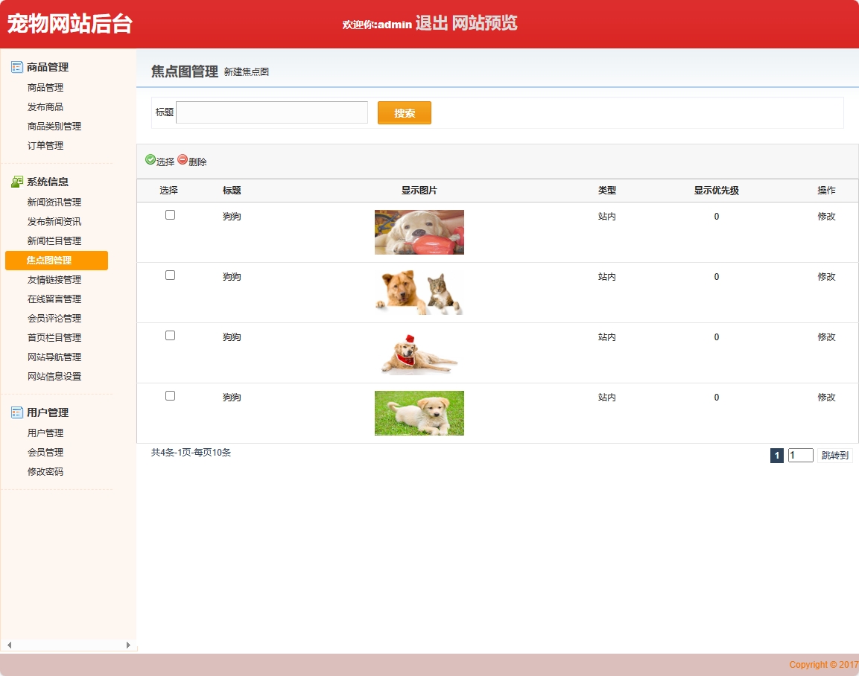Check the checkbox on the first 狗狗 row

(x=170, y=214)
